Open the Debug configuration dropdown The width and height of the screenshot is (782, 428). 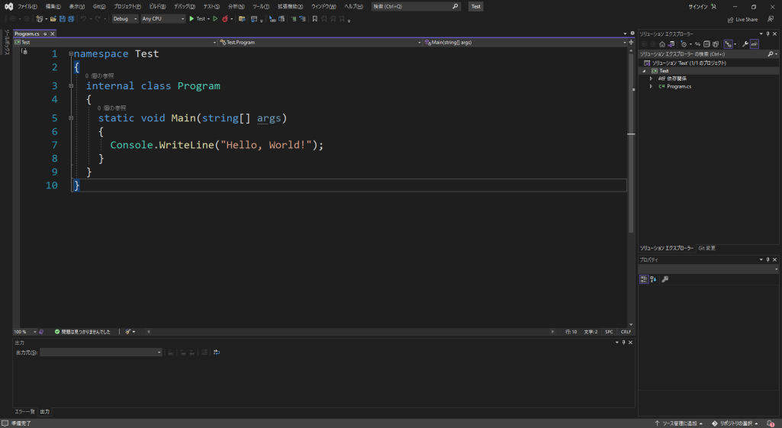click(124, 19)
